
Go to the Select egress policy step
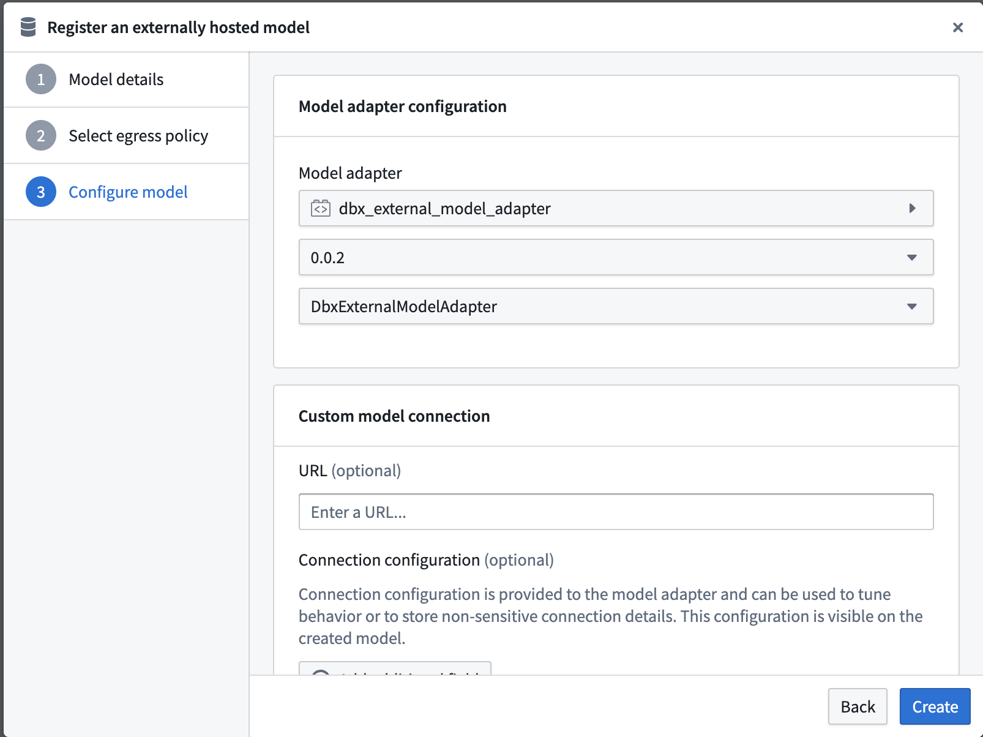click(138, 135)
